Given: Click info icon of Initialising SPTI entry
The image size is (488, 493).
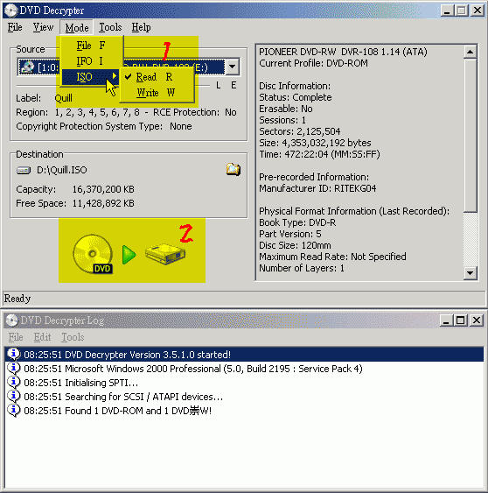Looking at the screenshot, I should point(13,383).
